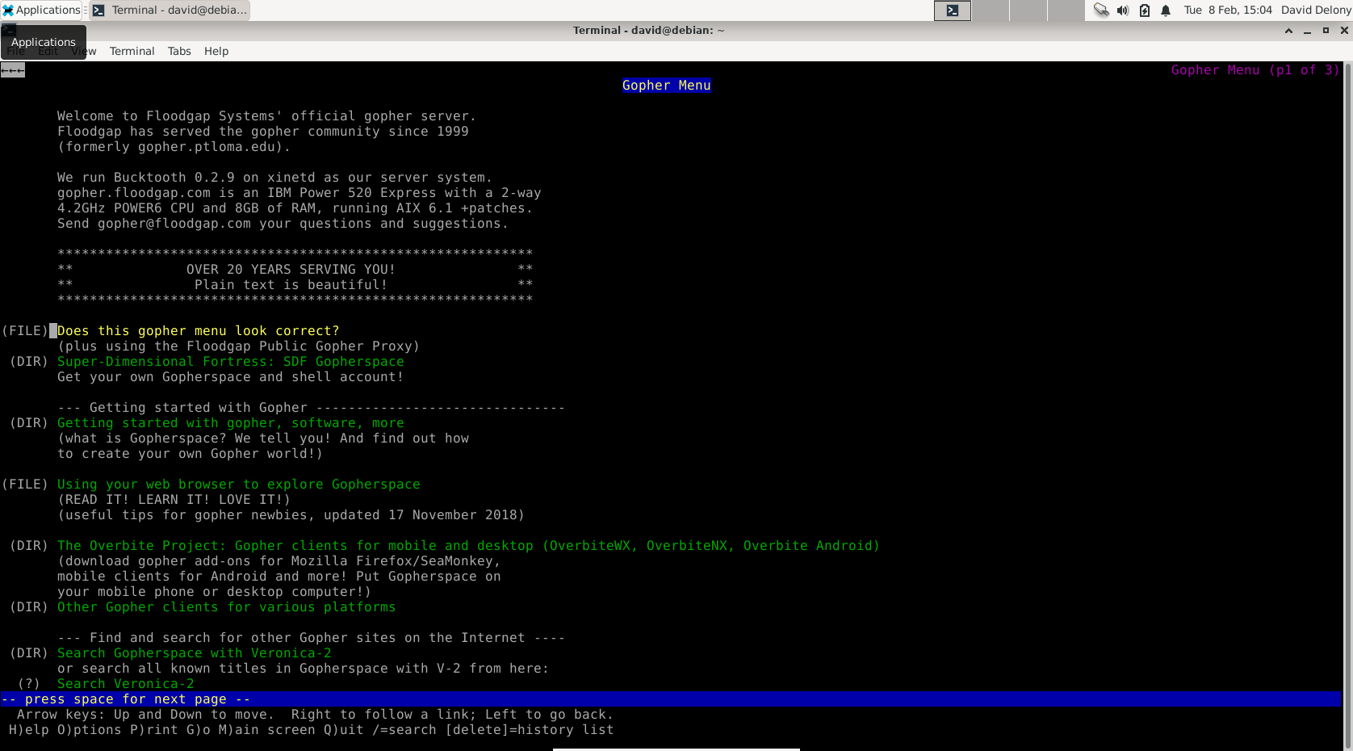
Task: Select the Terminal - david@debian taskbar button
Action: (x=170, y=10)
